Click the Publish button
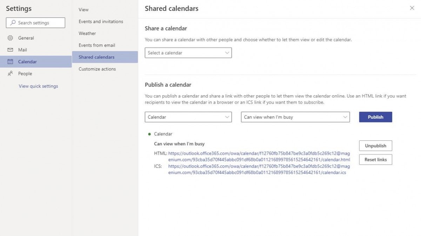This screenshot has width=421, height=236. pyautogui.click(x=375, y=117)
